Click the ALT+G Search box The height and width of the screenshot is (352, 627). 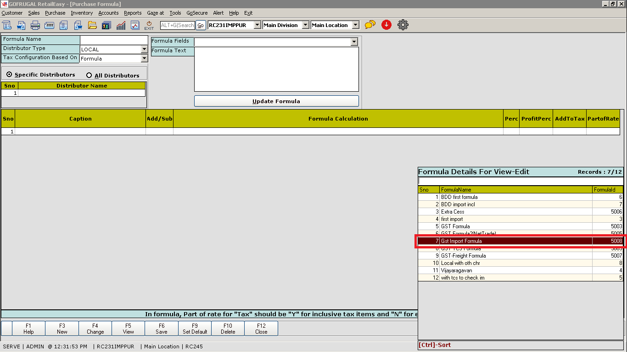(178, 25)
